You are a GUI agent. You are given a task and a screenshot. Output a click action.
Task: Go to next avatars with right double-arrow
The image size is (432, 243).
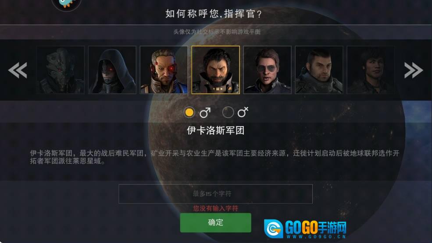pyautogui.click(x=414, y=70)
